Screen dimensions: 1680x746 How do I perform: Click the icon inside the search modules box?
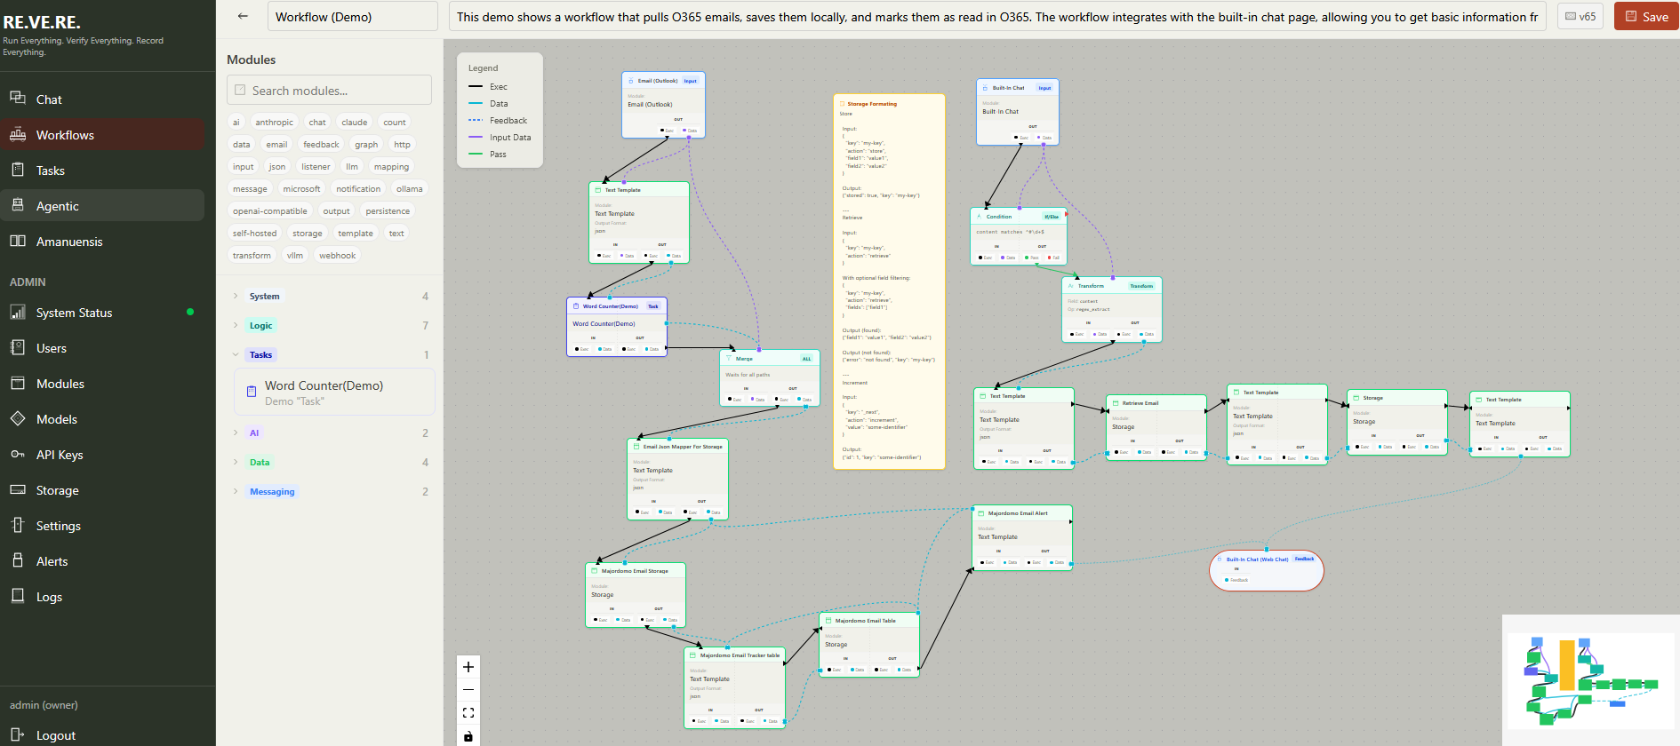point(240,90)
